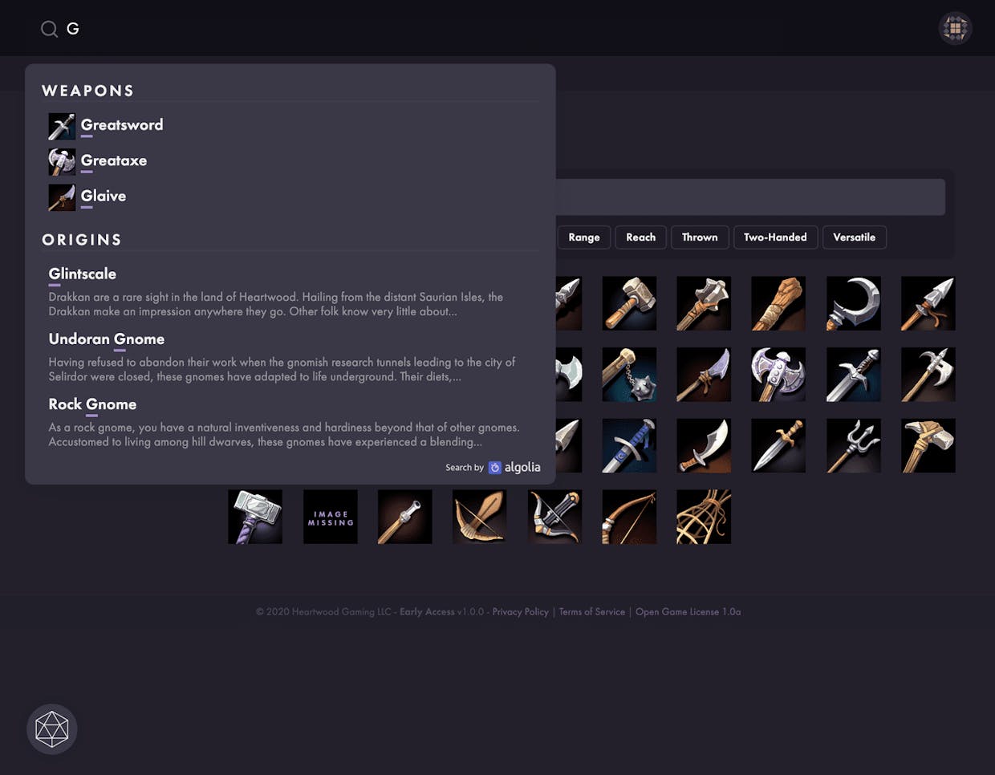
Task: Open the flail with spiked ball tile
Action: pos(630,375)
